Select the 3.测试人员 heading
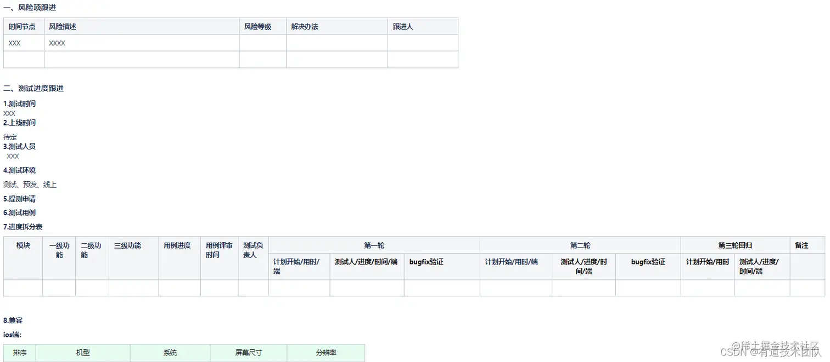830x362 pixels. [19, 146]
